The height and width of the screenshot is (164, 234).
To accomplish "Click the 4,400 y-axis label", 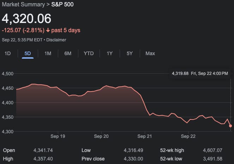I will 8,102.
